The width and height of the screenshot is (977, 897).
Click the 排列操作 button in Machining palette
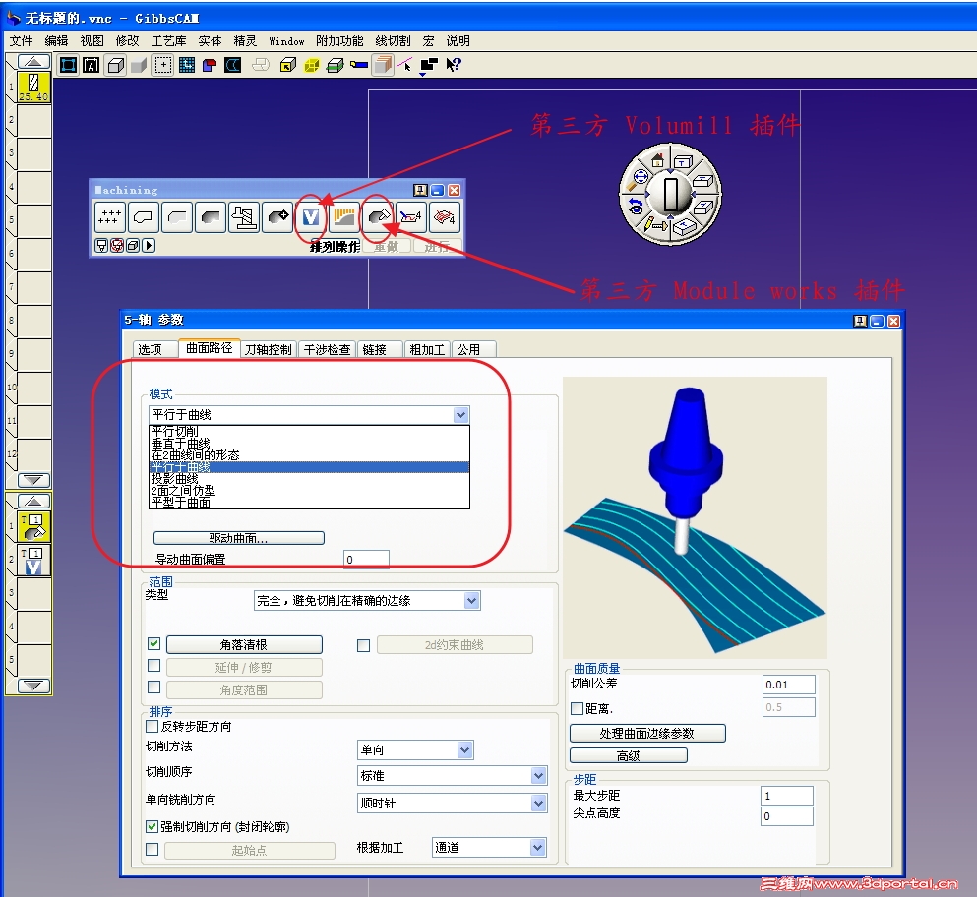pyautogui.click(x=335, y=246)
